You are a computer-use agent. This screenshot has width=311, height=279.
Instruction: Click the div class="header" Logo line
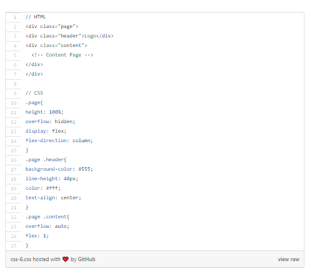pos(70,36)
